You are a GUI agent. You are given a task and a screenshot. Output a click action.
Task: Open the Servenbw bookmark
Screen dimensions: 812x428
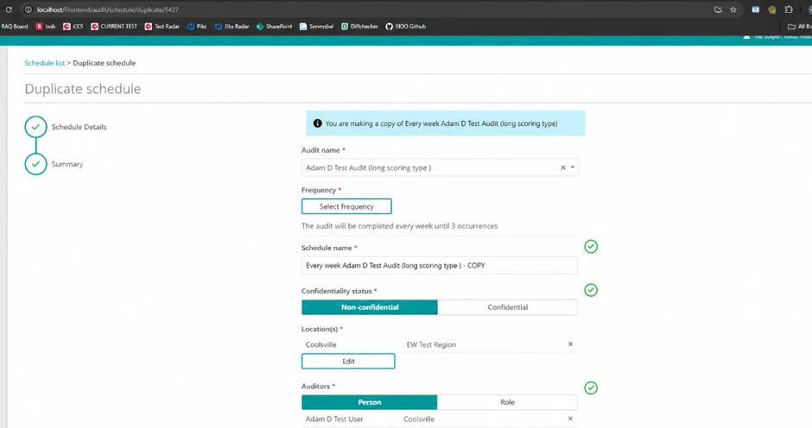(316, 27)
